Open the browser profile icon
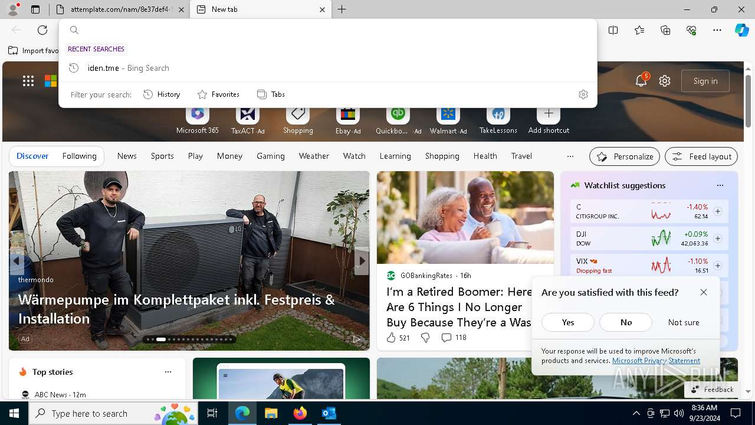Screen dimensions: 755x425 pyautogui.click(x=12, y=9)
